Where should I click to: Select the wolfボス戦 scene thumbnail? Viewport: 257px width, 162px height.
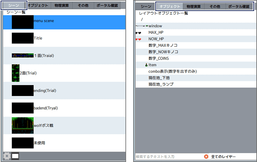[x=23, y=125]
